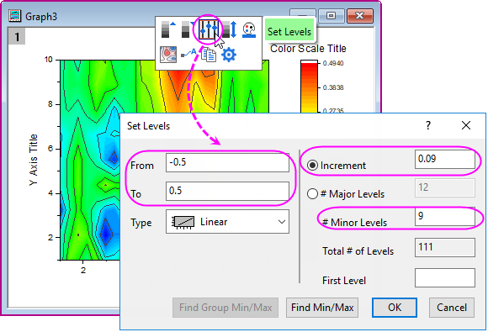
Task: Click the rescale levels double-arrow icon
Action: click(229, 29)
